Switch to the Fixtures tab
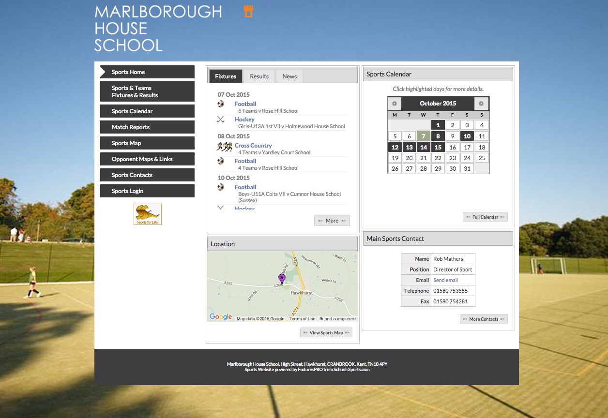This screenshot has width=608, height=418. [226, 76]
